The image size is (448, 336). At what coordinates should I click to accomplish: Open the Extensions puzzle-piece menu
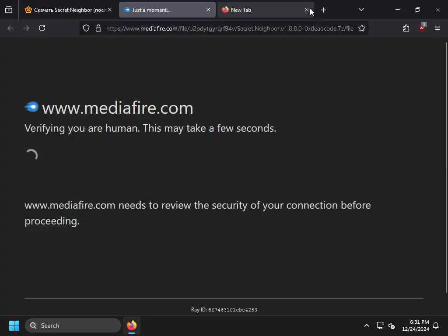coord(406,28)
